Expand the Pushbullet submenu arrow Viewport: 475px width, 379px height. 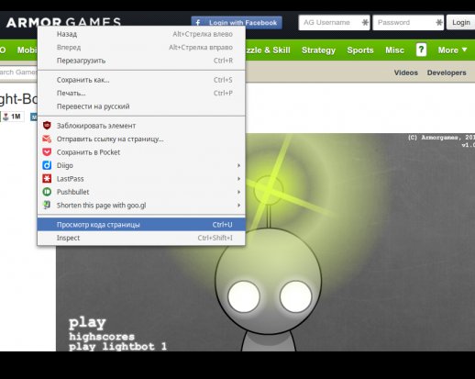pyautogui.click(x=238, y=192)
